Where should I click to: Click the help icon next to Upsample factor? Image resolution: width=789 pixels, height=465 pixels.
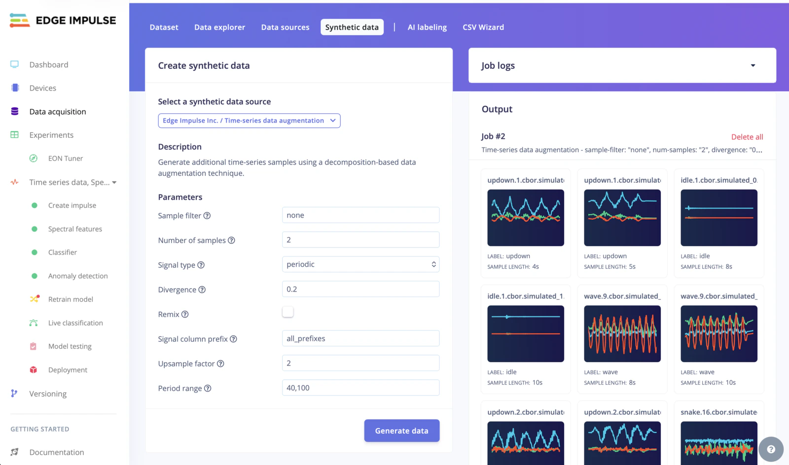point(220,363)
